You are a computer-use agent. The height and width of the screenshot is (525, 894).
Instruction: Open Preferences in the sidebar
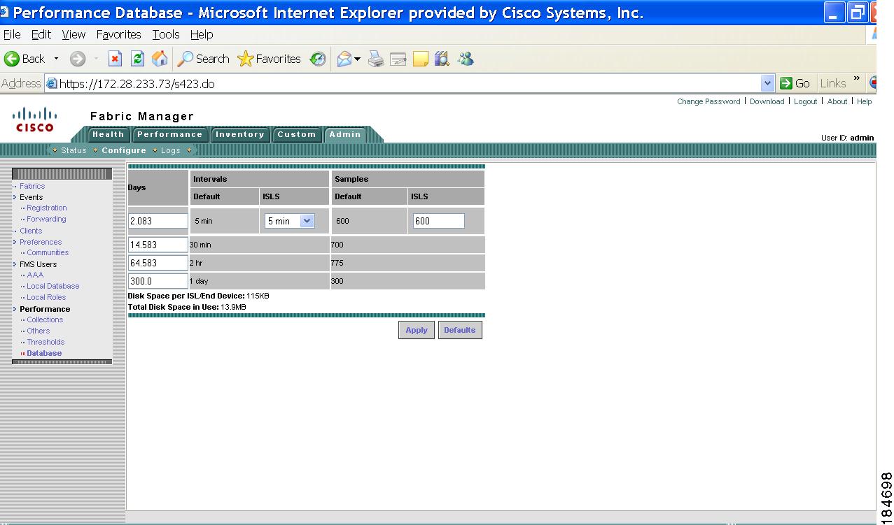coord(41,242)
